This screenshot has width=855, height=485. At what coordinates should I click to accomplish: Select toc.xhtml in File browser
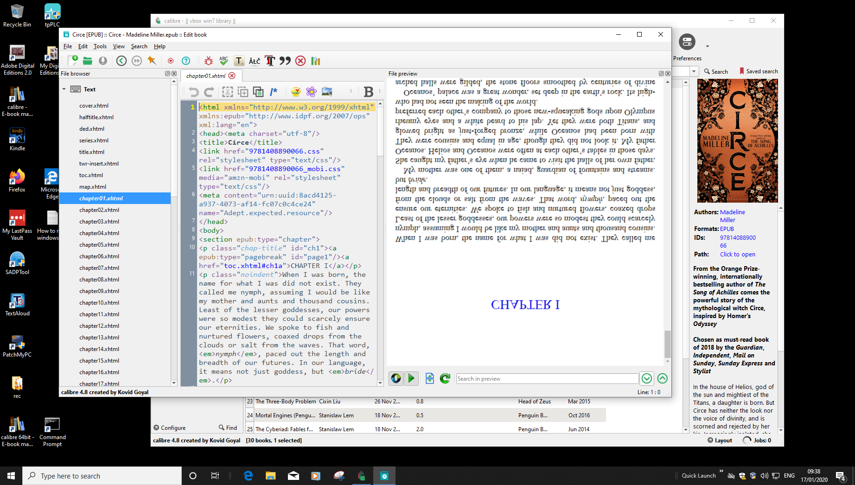click(91, 175)
